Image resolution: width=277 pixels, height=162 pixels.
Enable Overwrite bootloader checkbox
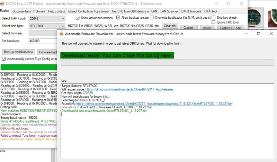[x=152, y=18]
